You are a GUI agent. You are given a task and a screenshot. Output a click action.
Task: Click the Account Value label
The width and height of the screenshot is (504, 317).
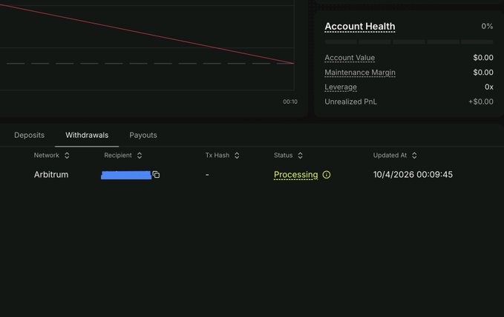point(350,58)
